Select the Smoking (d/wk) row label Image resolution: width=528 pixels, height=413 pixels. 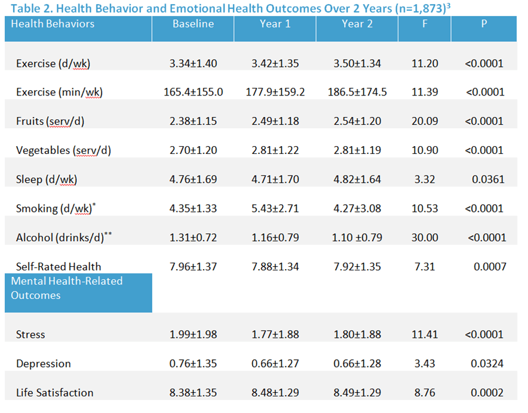pyautogui.click(x=56, y=208)
